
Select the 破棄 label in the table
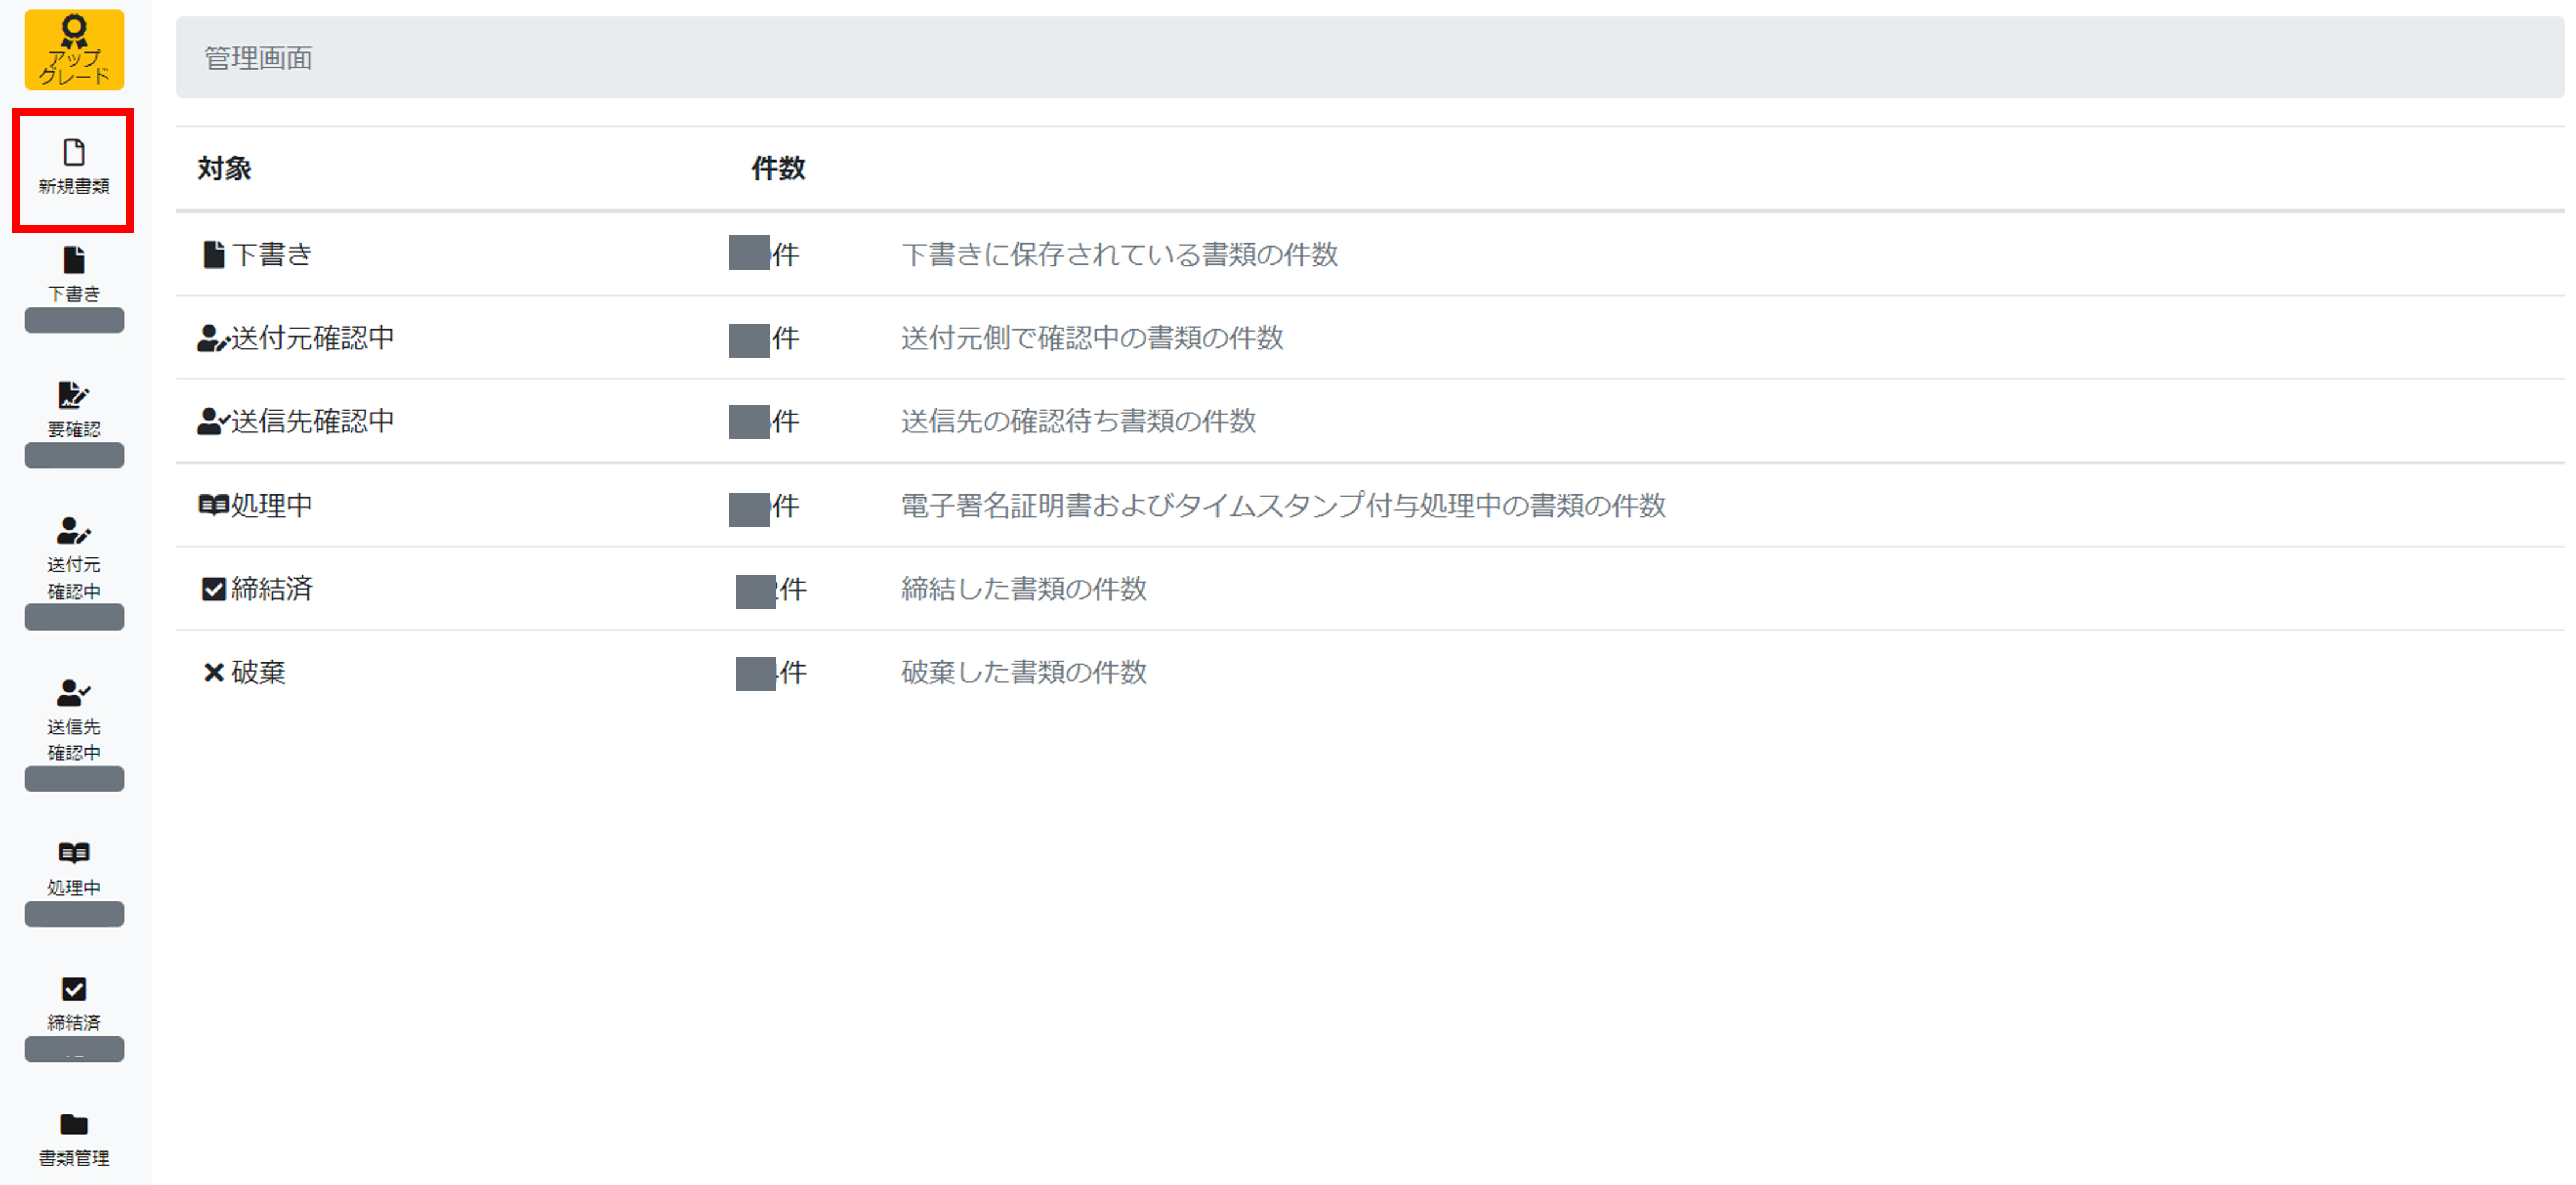tap(258, 672)
